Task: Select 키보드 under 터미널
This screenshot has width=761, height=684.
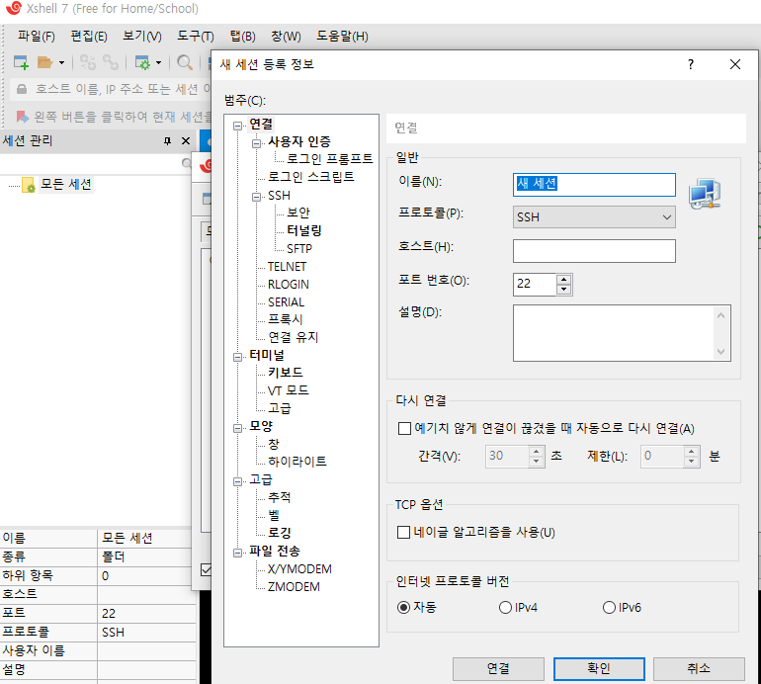Action: click(x=286, y=373)
